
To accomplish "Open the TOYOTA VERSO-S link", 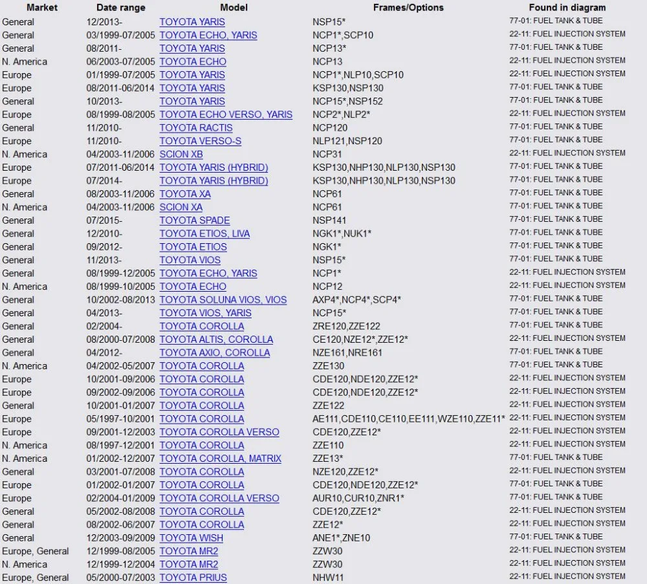I will point(201,141).
